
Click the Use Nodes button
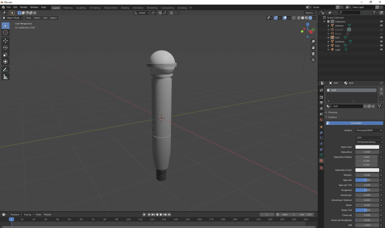355,123
